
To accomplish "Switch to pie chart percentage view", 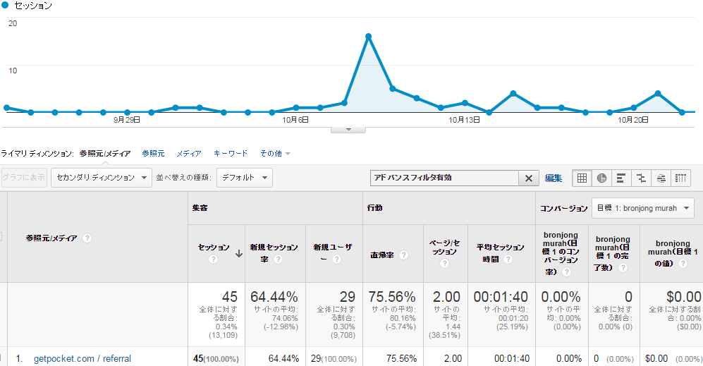I will tap(602, 178).
